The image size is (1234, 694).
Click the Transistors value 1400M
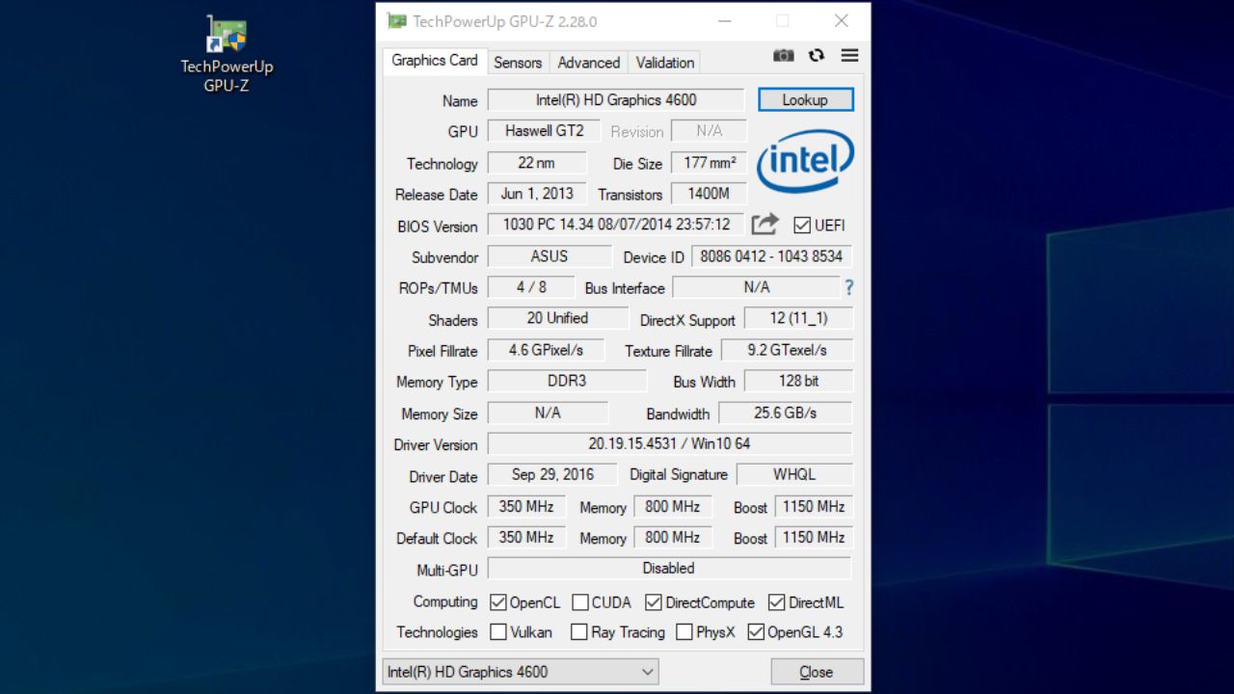[x=710, y=194]
